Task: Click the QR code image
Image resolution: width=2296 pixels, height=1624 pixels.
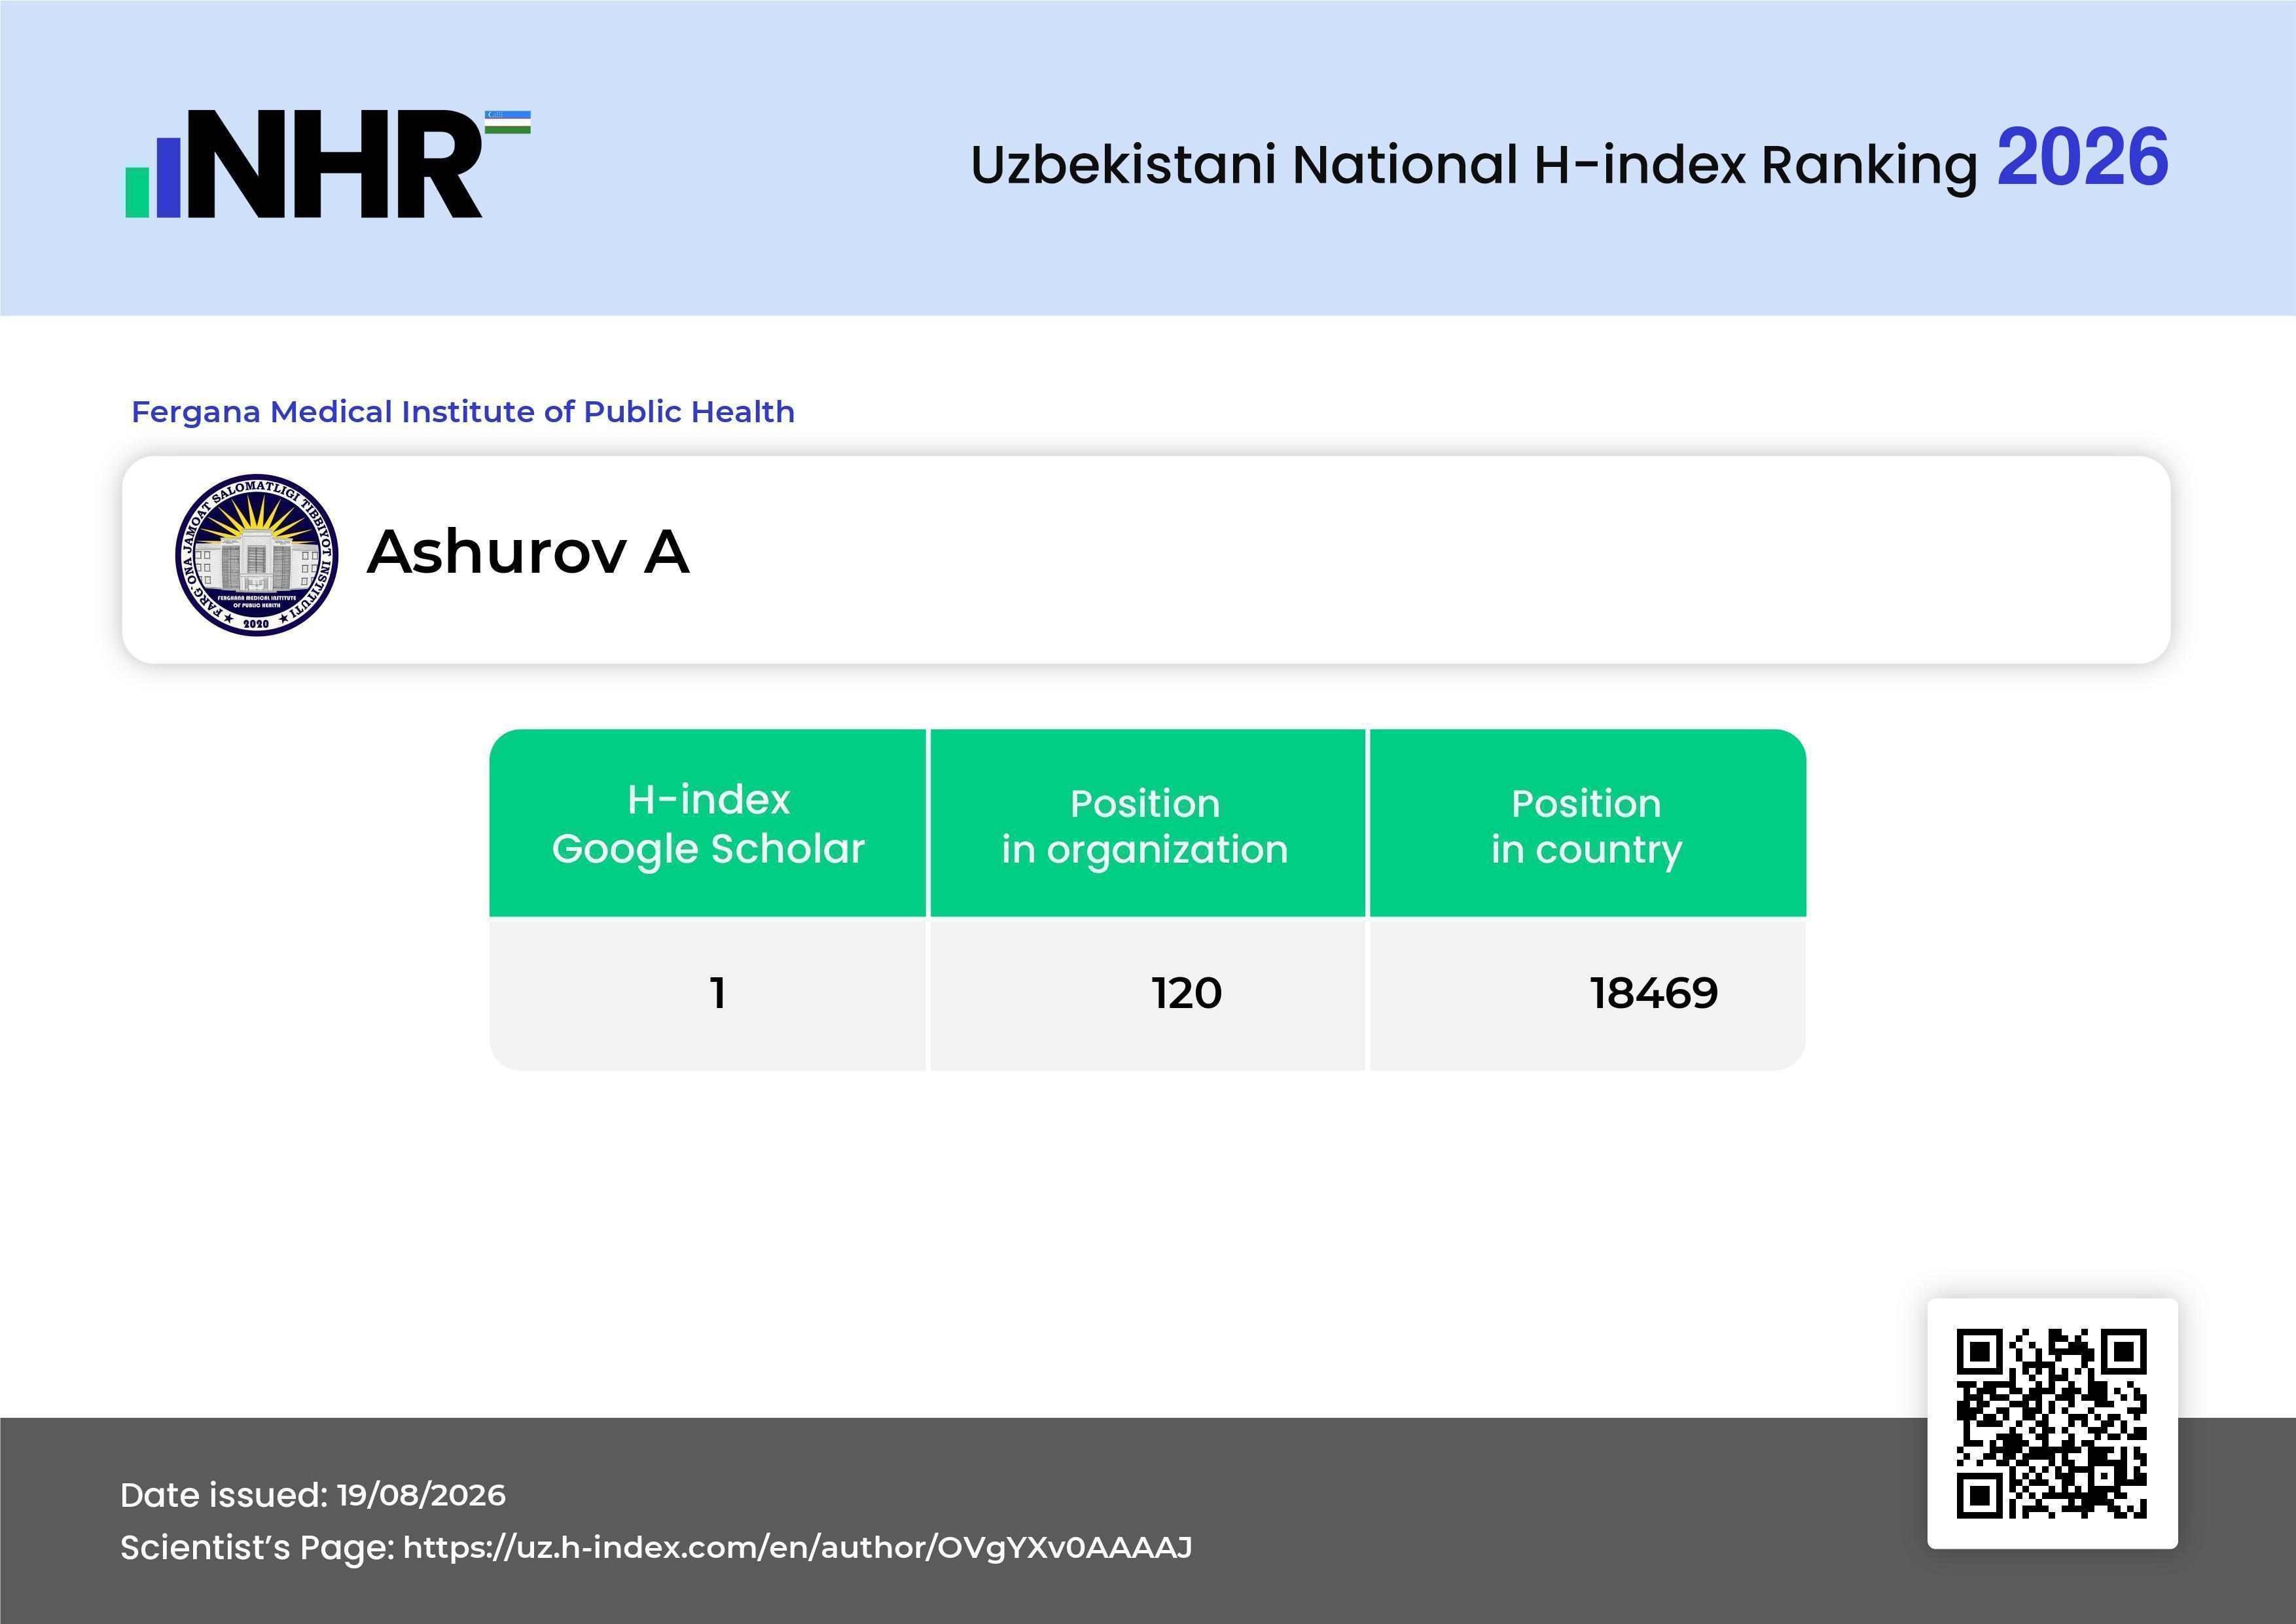Action: 2052,1423
